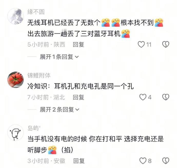Open 缘不圆's white-haired avatar
Screen dimensions: 177x168
16,16
